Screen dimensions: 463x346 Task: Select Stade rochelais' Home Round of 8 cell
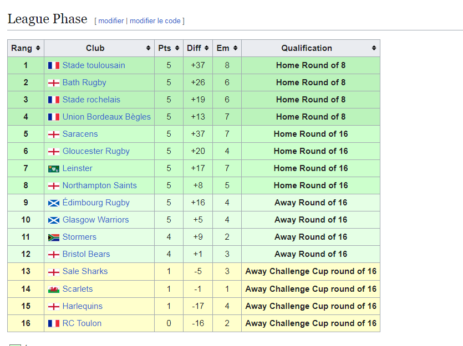311,100
